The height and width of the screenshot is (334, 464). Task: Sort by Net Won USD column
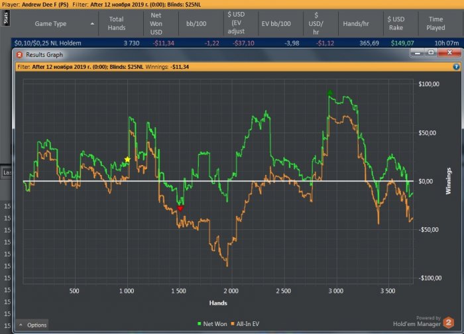(x=156, y=23)
